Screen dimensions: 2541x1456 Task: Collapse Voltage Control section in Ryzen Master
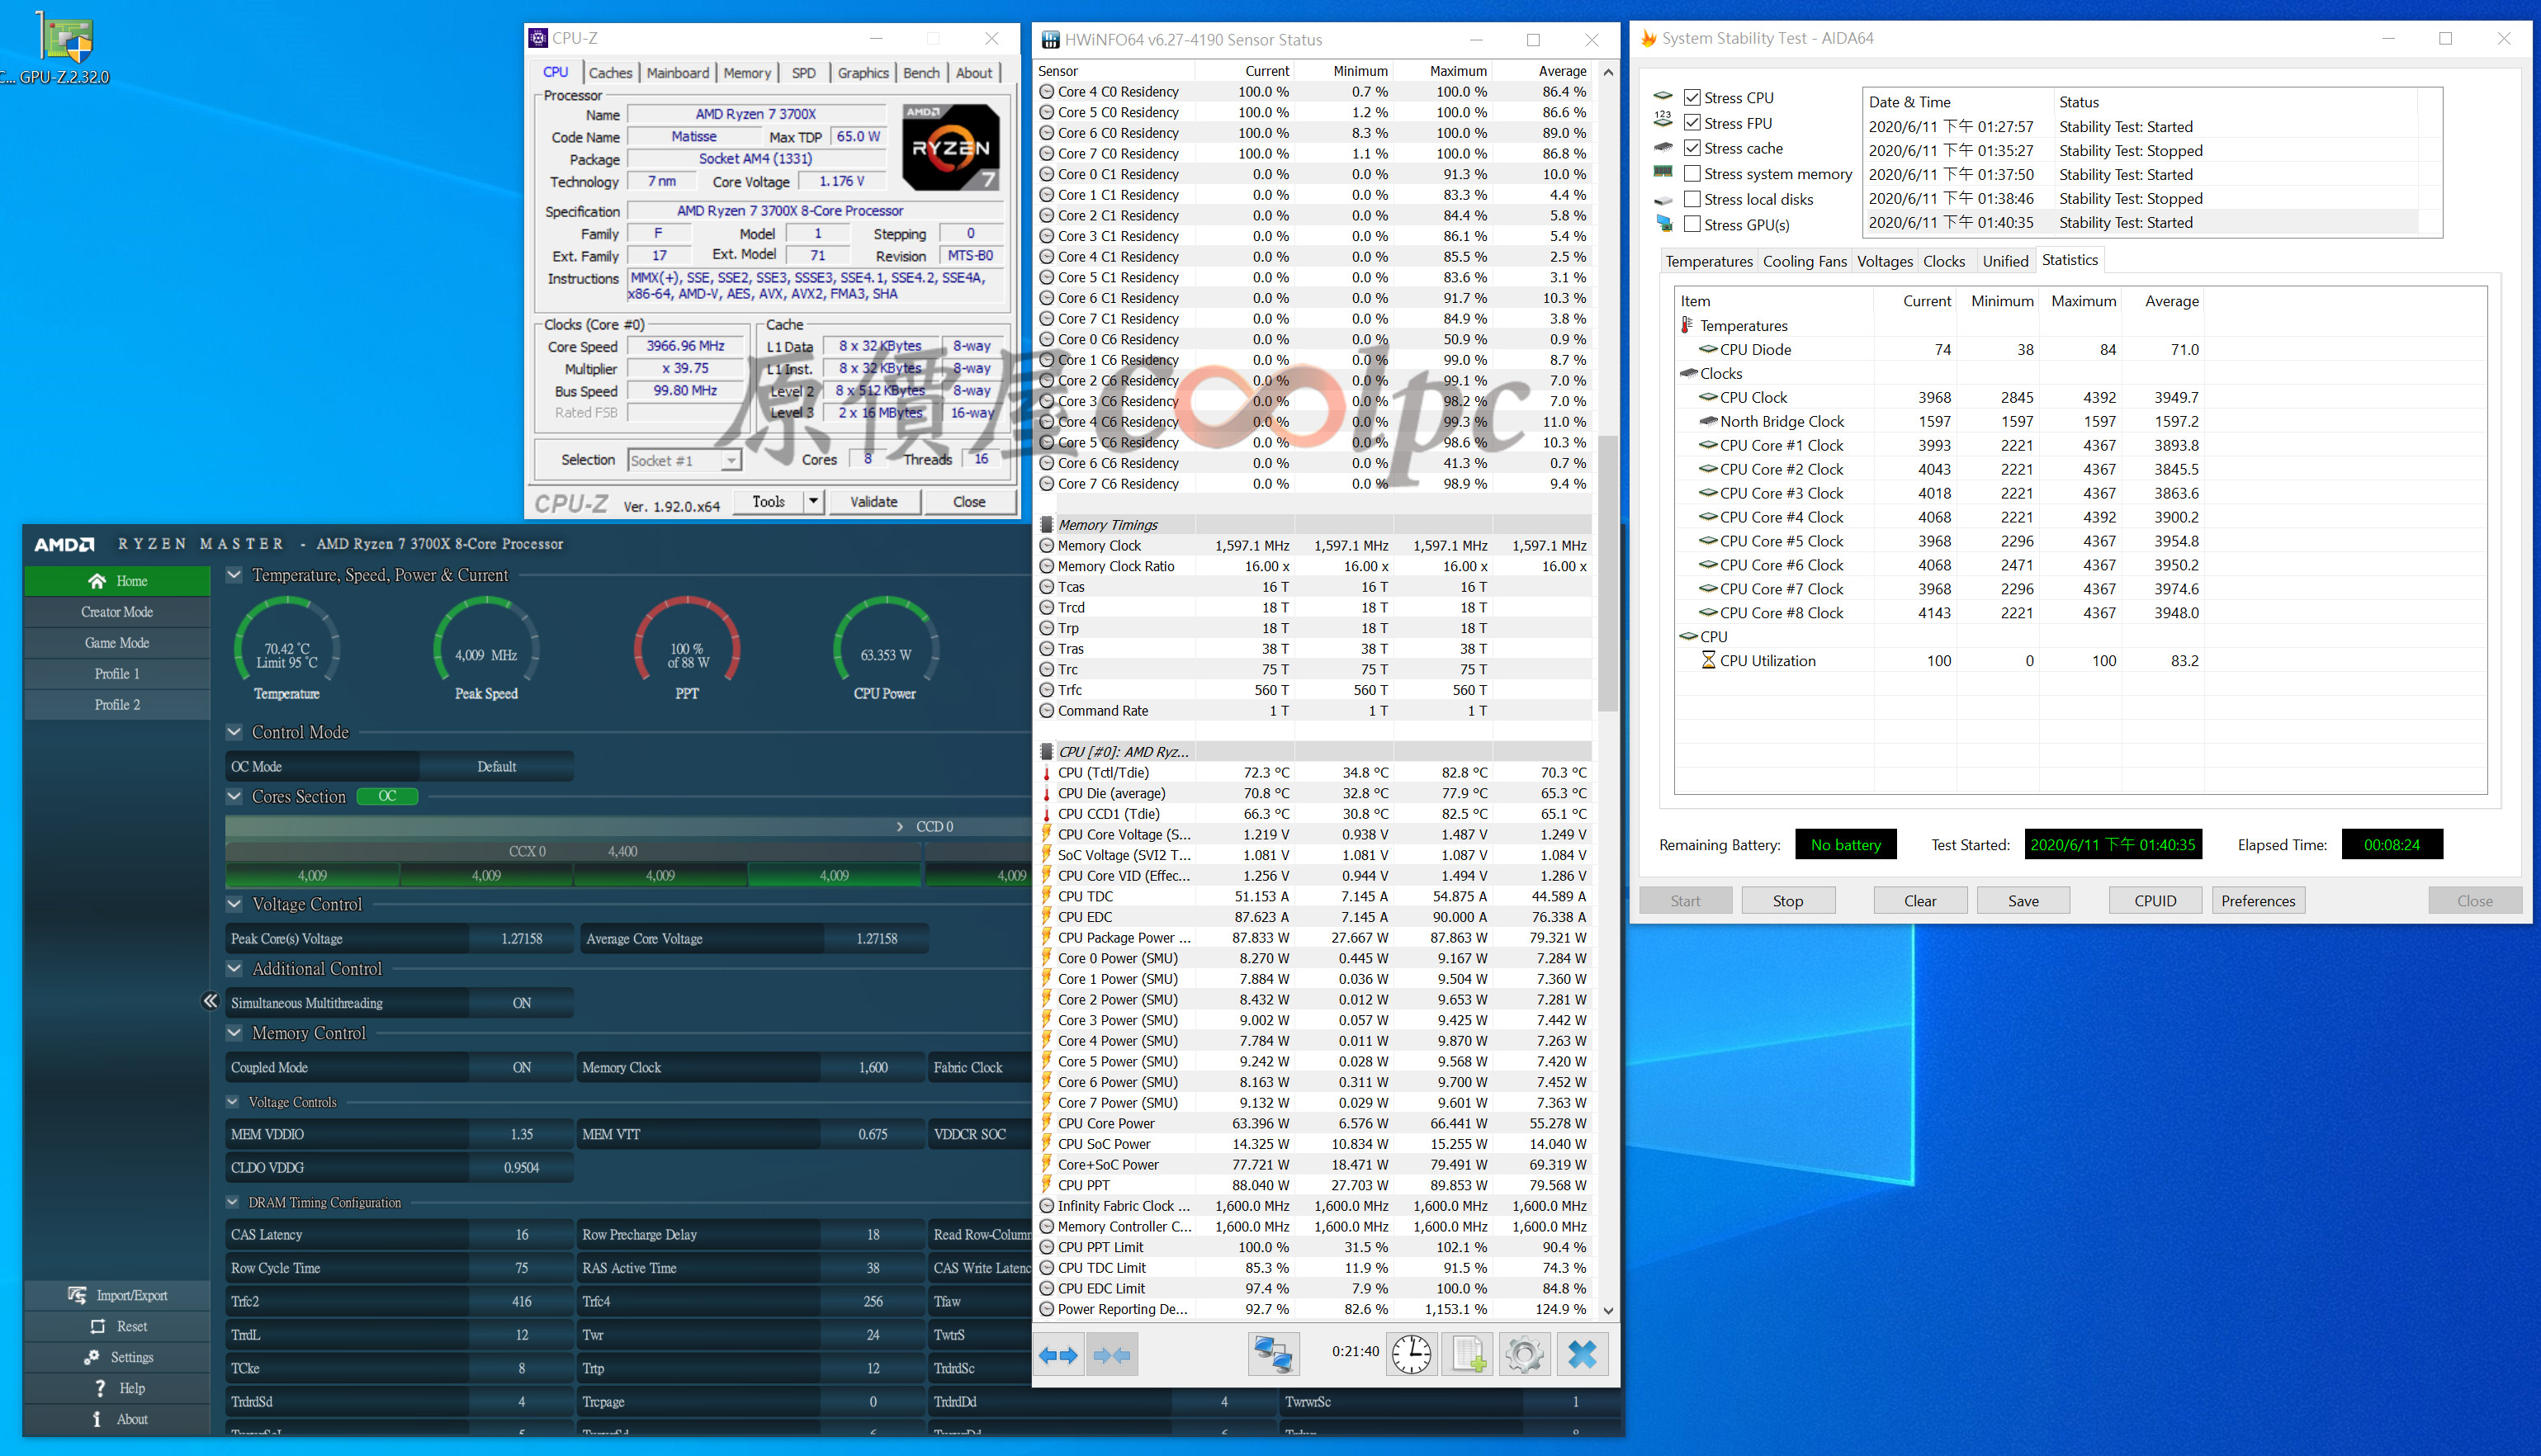pos(234,904)
